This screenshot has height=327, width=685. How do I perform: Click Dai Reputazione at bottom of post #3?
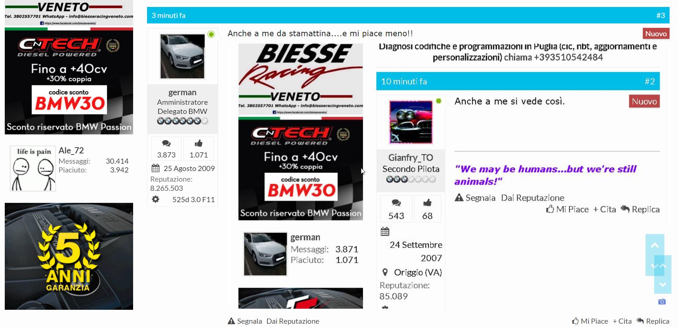coord(293,321)
